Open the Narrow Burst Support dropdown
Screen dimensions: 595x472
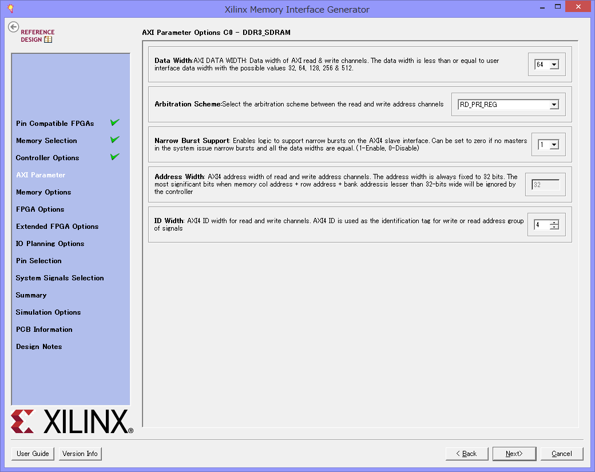coord(553,145)
